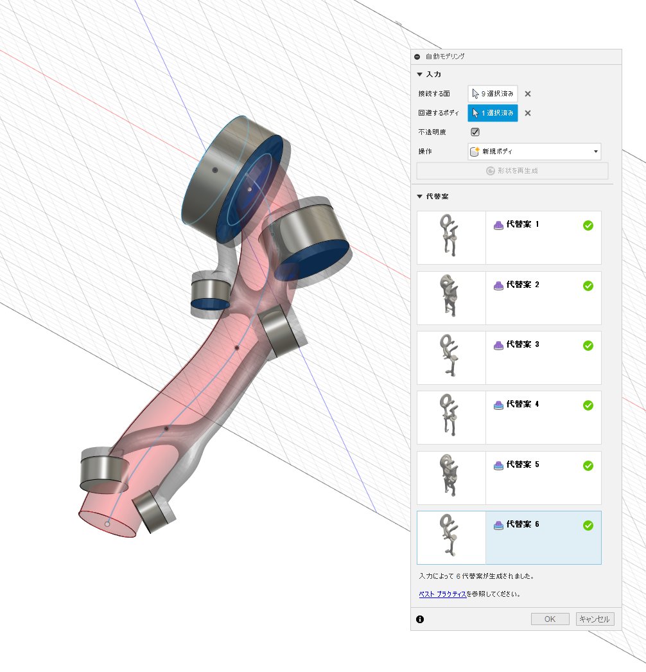Screen dimensions: 646x672
Task: Open the ベスト プラクティス link
Action: point(442,594)
